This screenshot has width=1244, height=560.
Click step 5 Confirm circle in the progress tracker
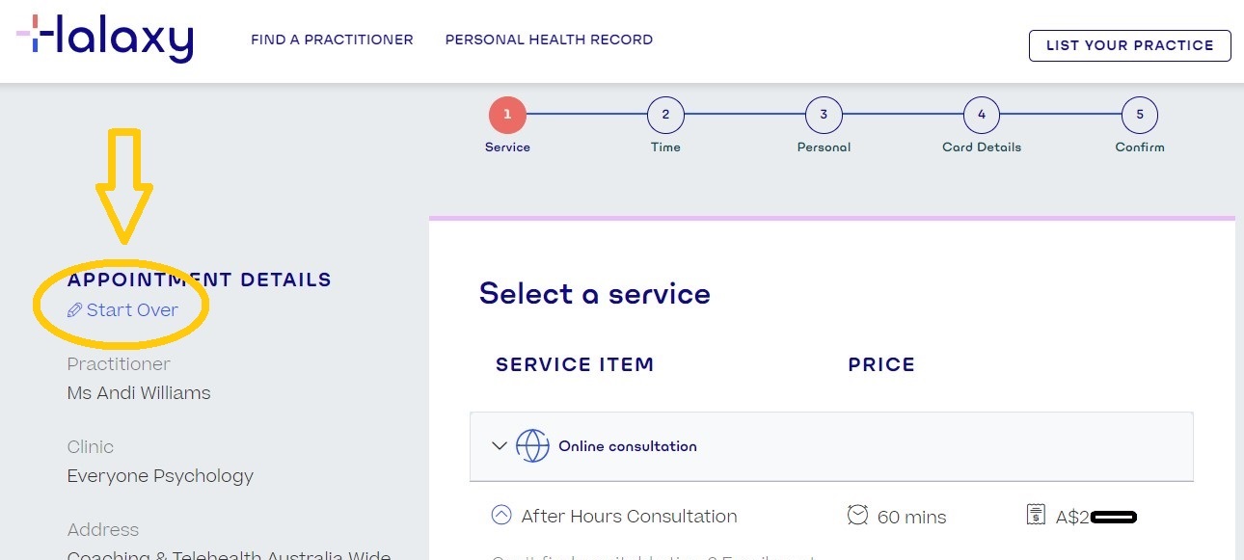coord(1139,113)
